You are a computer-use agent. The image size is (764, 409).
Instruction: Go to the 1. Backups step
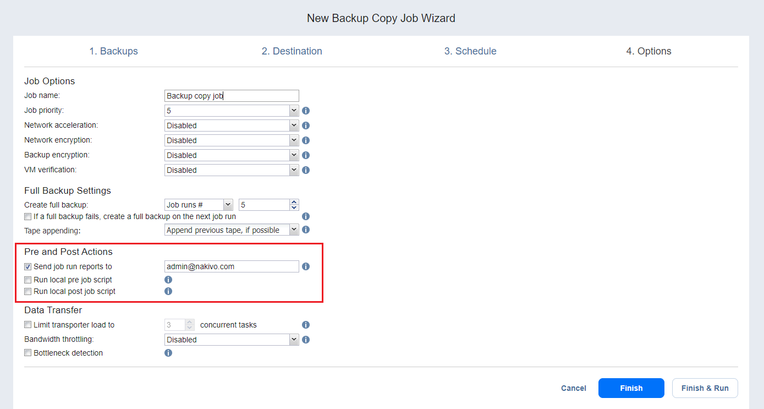pyautogui.click(x=114, y=51)
